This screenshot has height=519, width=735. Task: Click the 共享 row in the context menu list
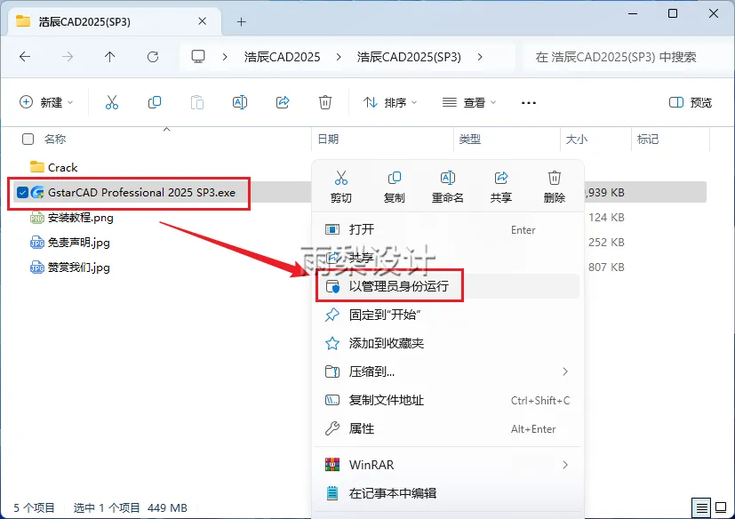[448, 258]
